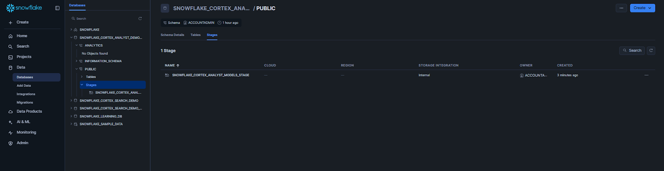Open the header more options menu
This screenshot has height=171, width=664.
621,8
